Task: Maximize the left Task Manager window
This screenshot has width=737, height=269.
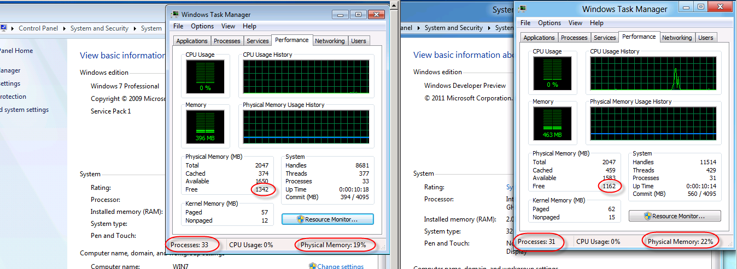Action: pyautogui.click(x=358, y=15)
